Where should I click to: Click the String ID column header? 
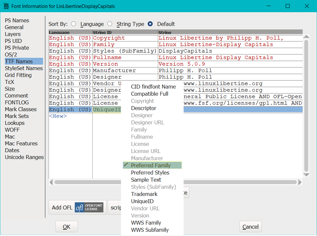pyautogui.click(x=125, y=32)
